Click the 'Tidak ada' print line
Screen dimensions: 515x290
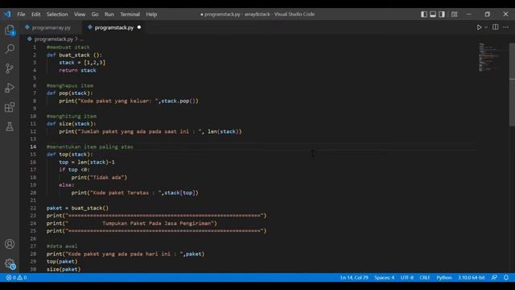pos(99,177)
